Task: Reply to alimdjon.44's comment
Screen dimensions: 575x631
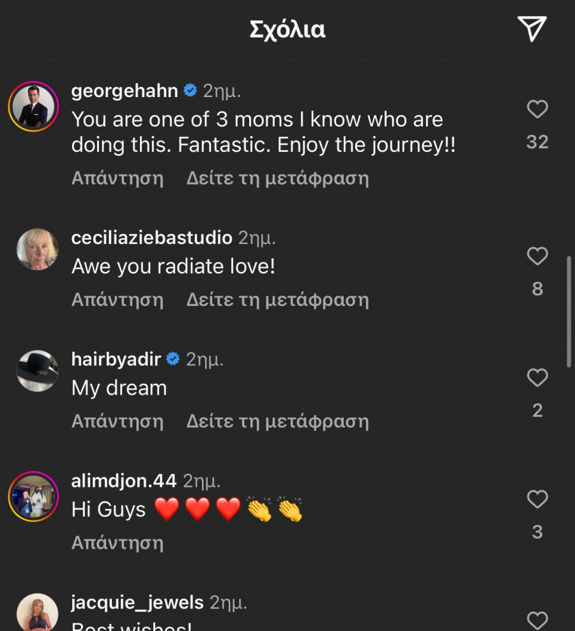Action: pos(118,542)
